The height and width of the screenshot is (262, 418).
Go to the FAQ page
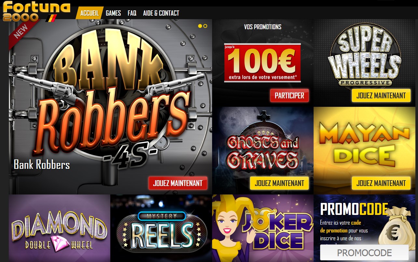[x=132, y=13]
